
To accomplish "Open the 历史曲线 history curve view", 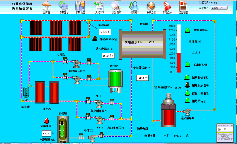I will pos(116,6).
